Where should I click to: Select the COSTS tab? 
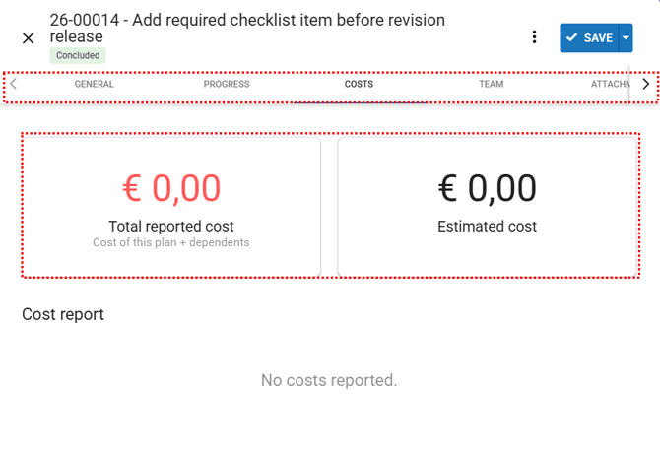359,85
